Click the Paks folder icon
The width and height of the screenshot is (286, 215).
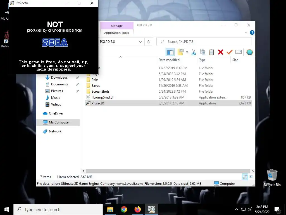88,80
